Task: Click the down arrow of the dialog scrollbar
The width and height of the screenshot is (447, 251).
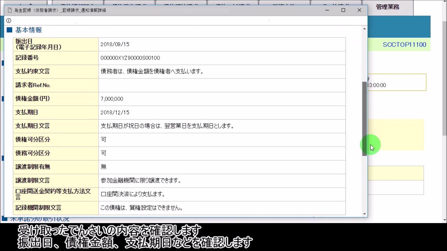Action: [364, 213]
